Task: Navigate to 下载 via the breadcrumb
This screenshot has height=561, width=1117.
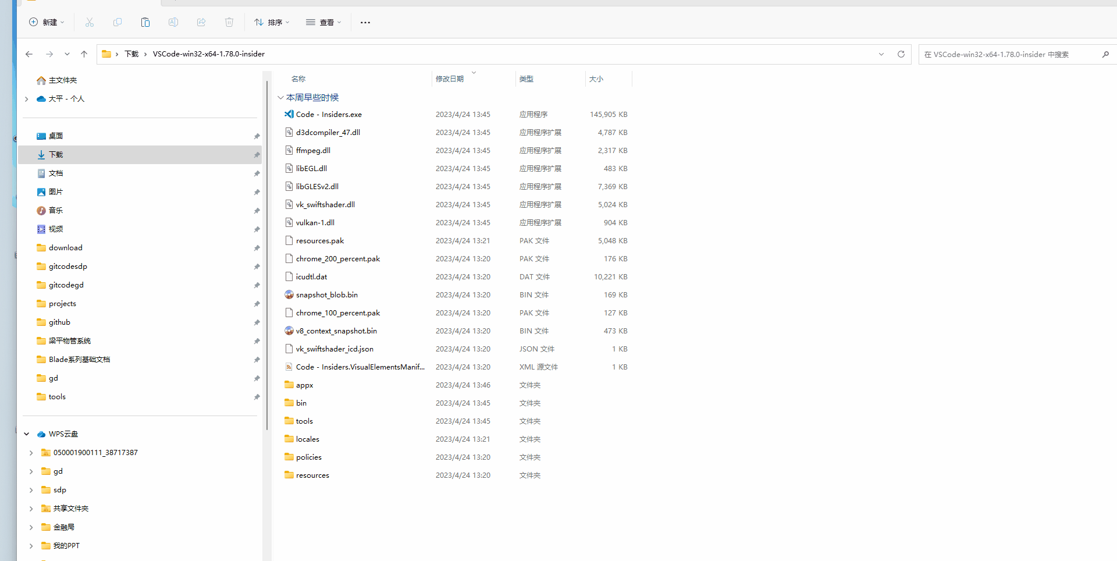Action: click(x=131, y=54)
